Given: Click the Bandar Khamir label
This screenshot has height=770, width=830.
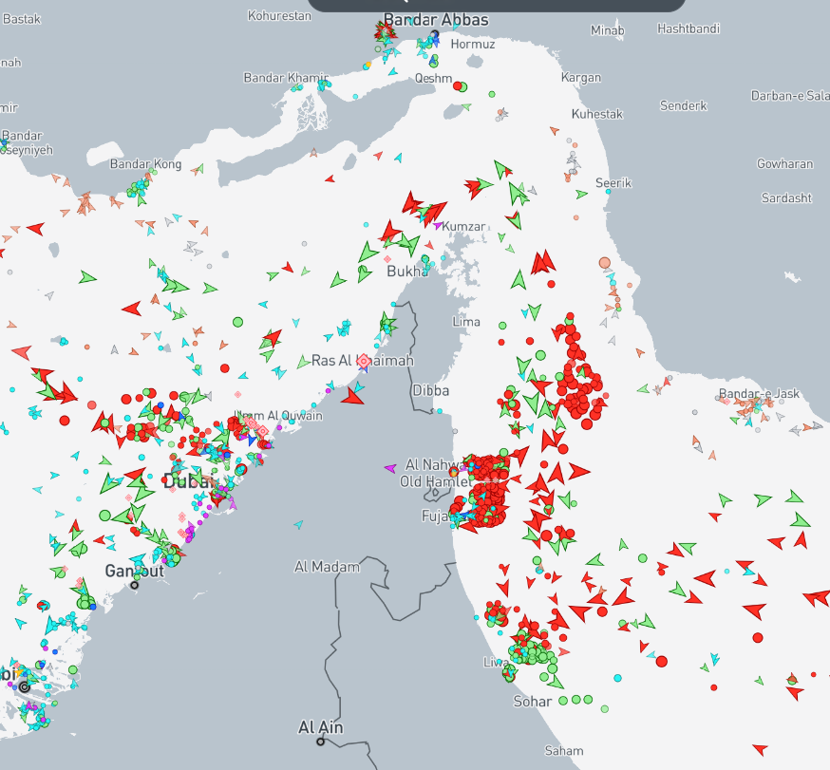Looking at the screenshot, I should [x=286, y=78].
